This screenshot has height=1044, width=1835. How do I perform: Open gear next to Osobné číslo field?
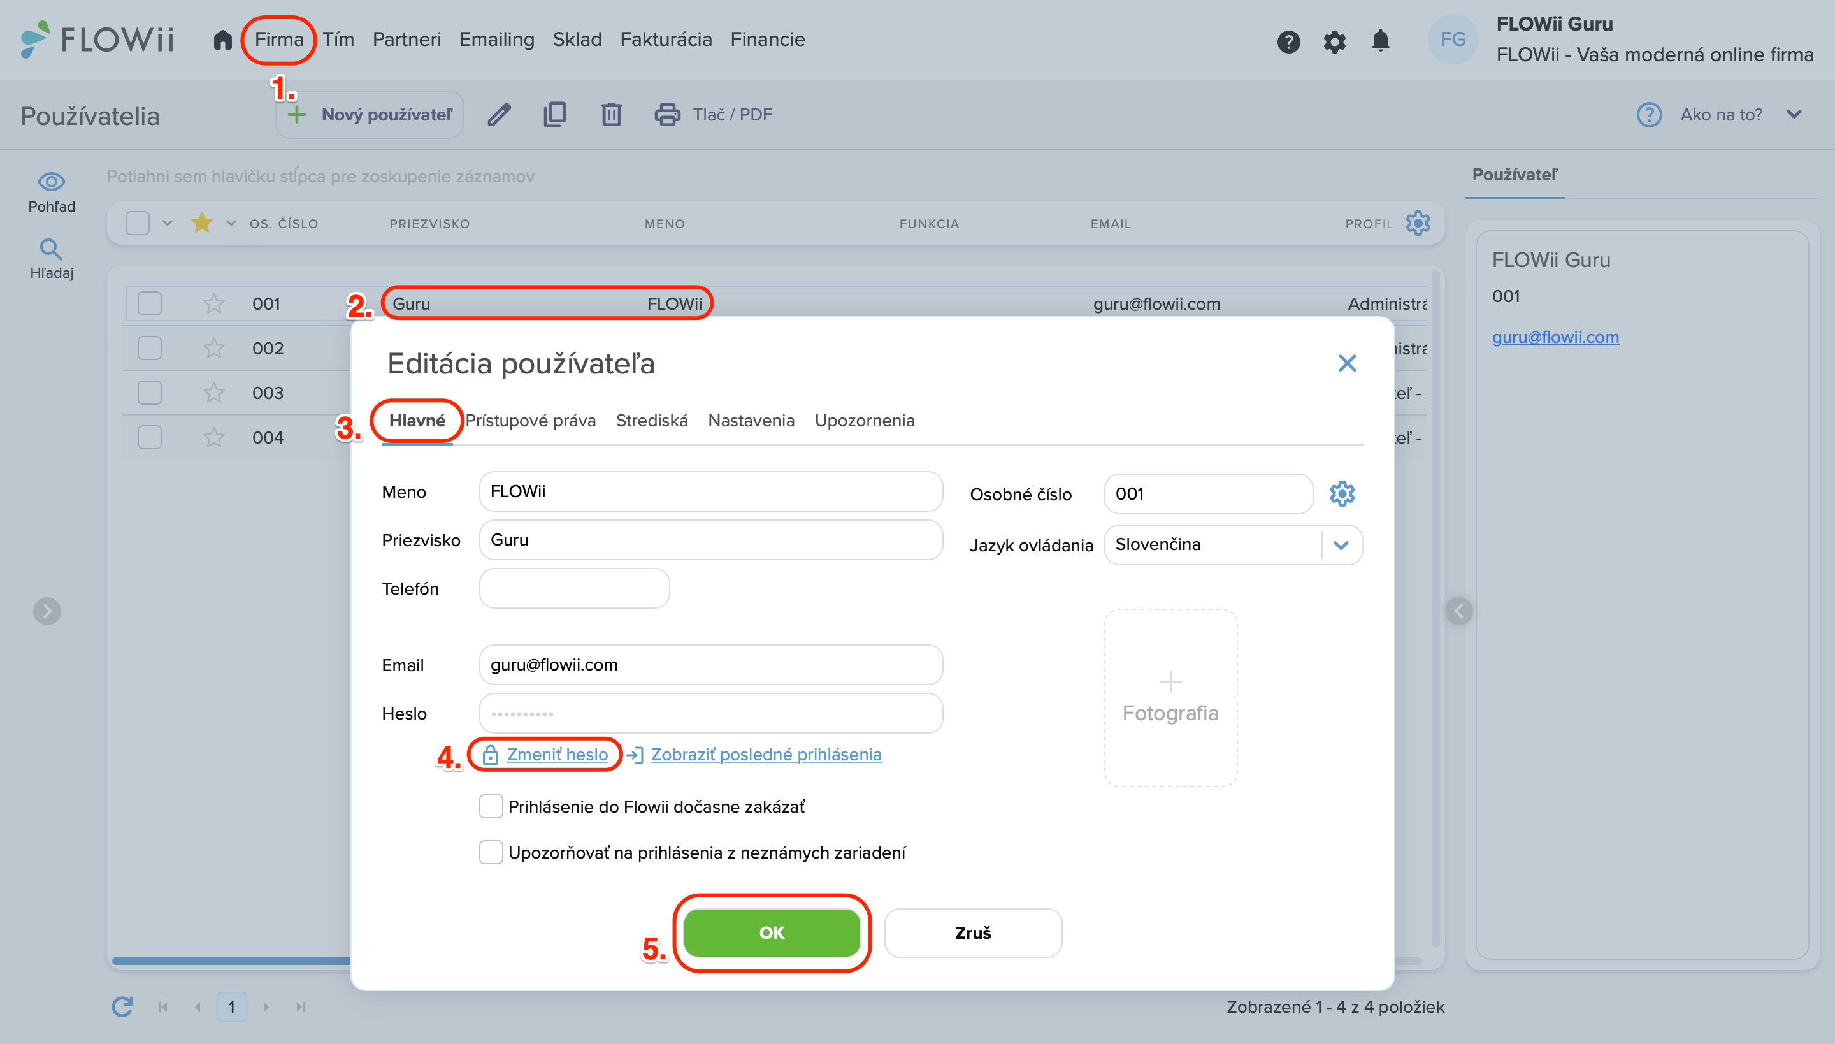[1342, 493]
